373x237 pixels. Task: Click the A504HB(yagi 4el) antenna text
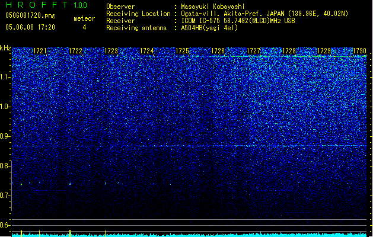click(x=209, y=28)
